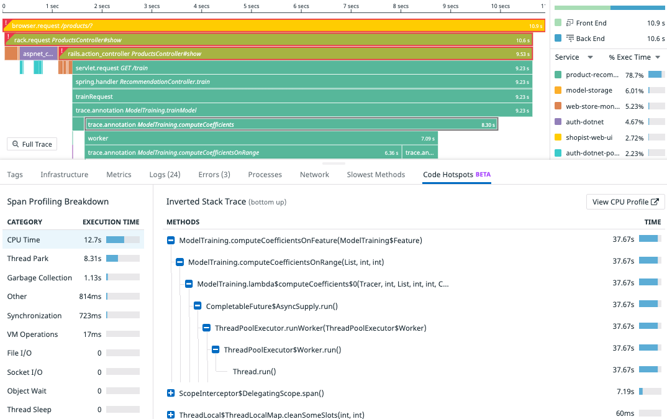Click the auth-dotnet service name
Viewport: 667px width, 419px height.
coord(584,122)
